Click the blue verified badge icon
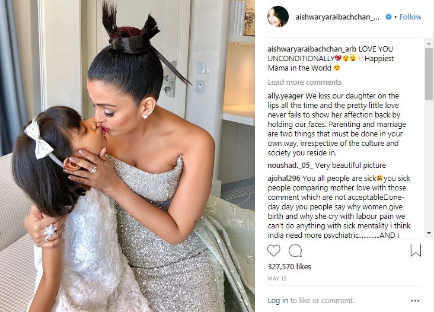Image resolution: width=434 pixels, height=312 pixels. (388, 17)
